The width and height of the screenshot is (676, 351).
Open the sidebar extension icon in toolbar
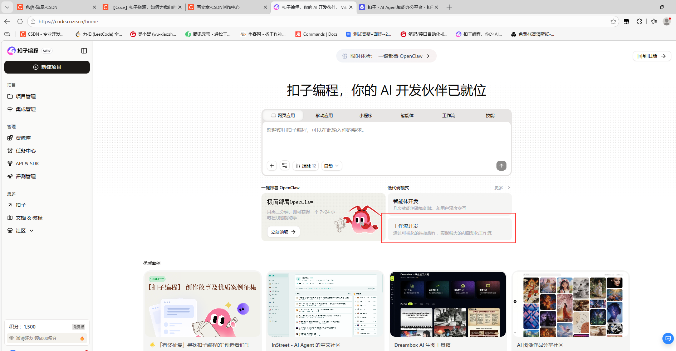tap(626, 21)
